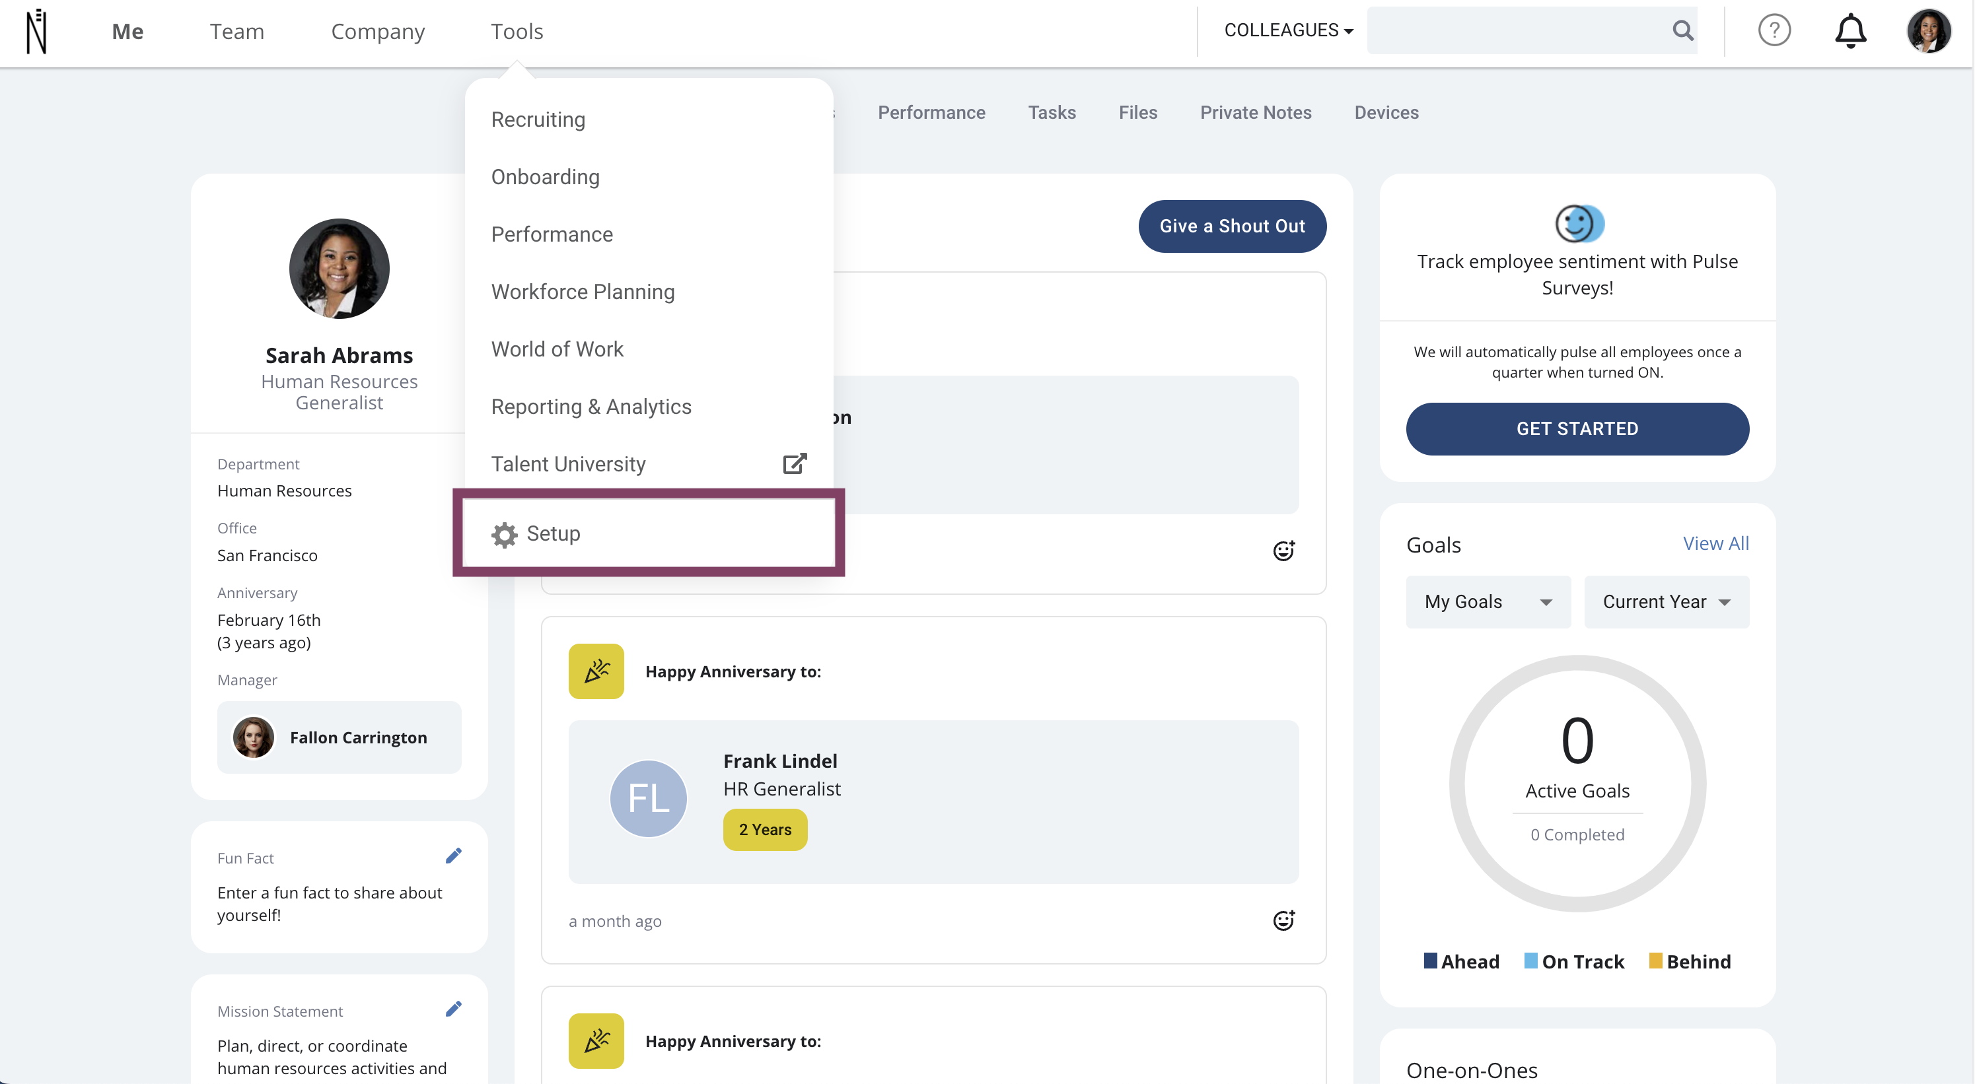Image resolution: width=1975 pixels, height=1084 pixels.
Task: Edit Mission Statement with pencil icon
Action: tap(453, 1009)
